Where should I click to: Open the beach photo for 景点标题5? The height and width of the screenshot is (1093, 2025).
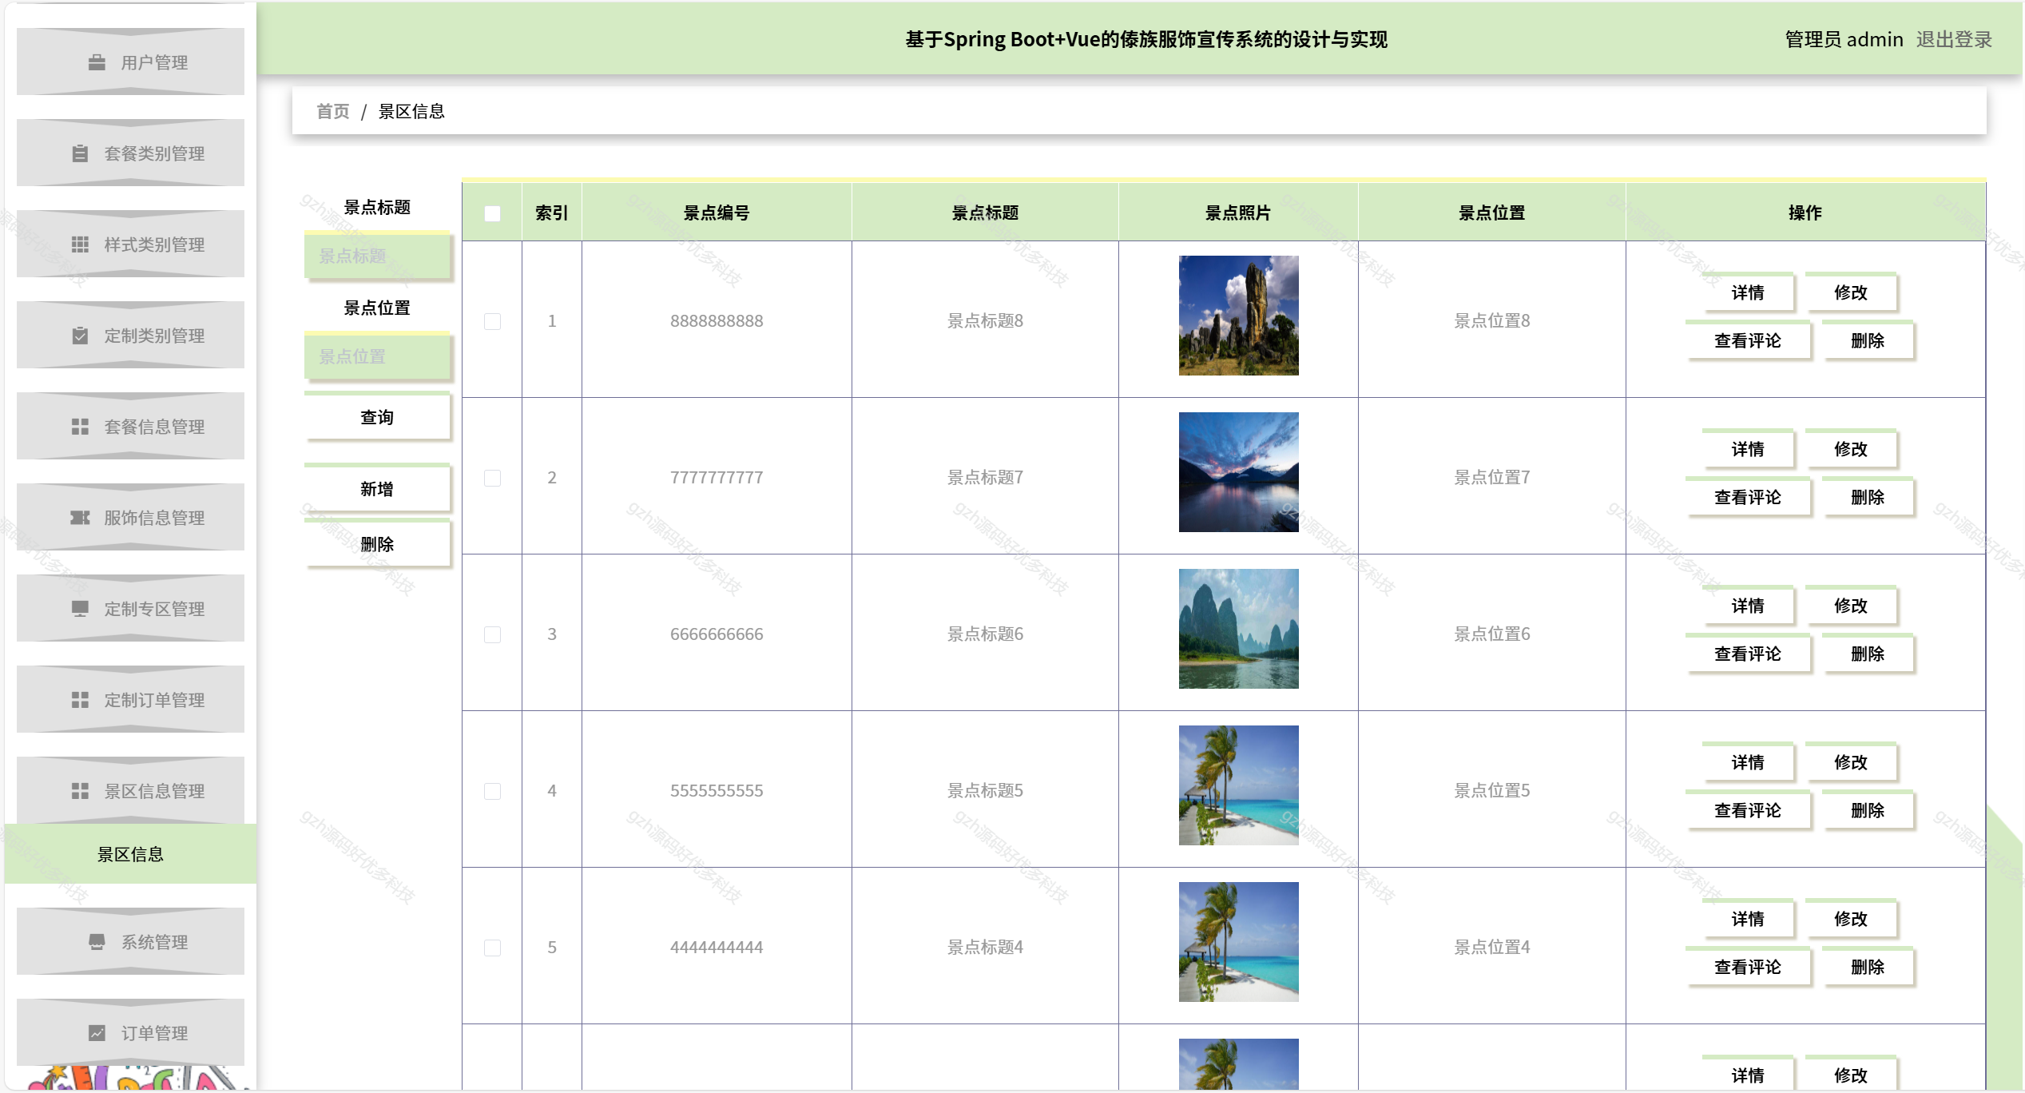coord(1238,785)
